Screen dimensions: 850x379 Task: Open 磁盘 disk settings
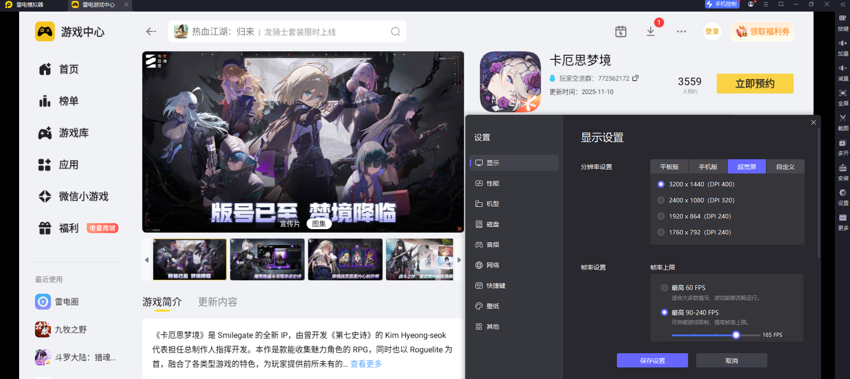[x=514, y=224]
